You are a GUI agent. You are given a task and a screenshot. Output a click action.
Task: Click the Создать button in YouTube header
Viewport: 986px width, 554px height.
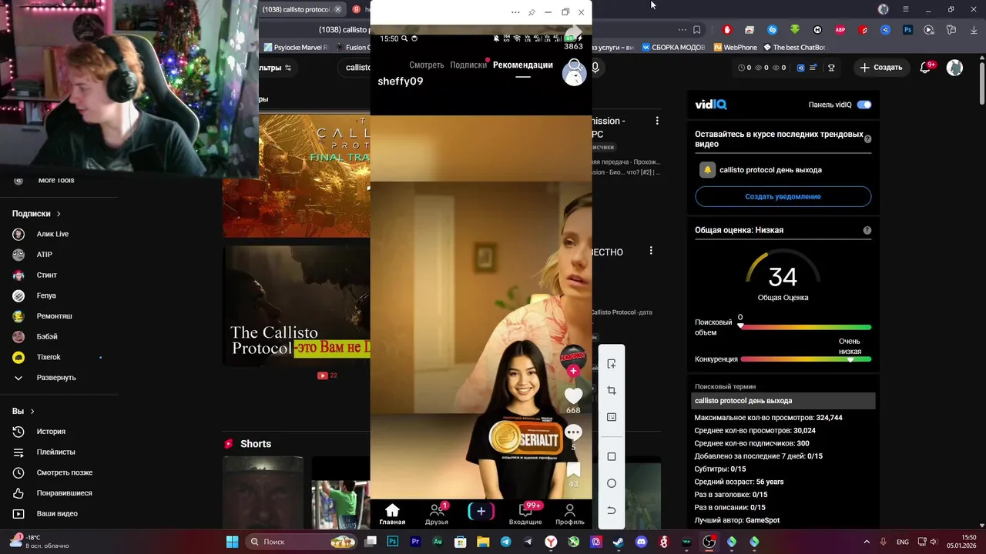pyautogui.click(x=881, y=68)
